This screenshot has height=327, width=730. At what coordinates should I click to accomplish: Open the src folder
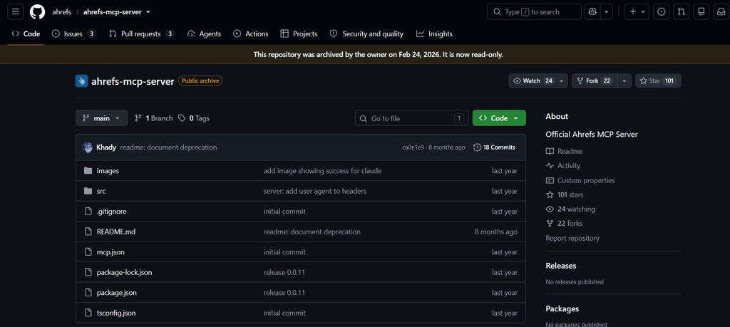click(x=101, y=191)
